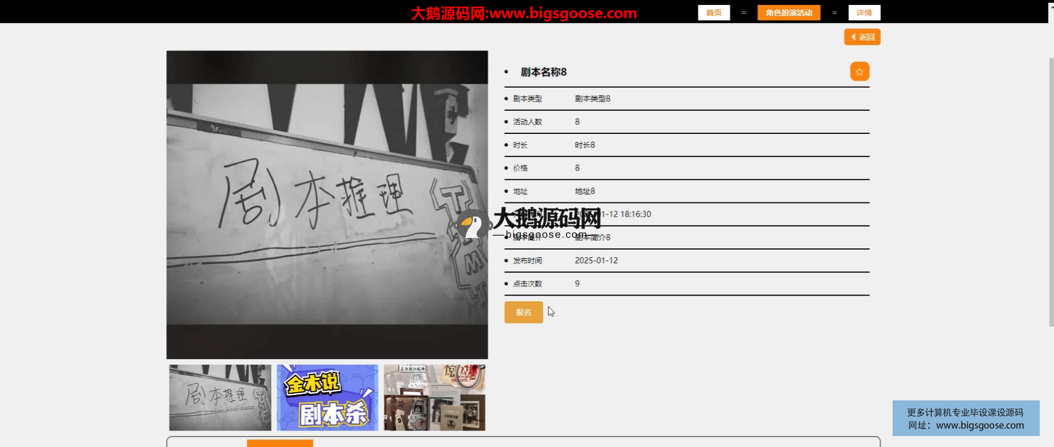Click the large main script image
The image size is (1054, 447).
coord(327,205)
